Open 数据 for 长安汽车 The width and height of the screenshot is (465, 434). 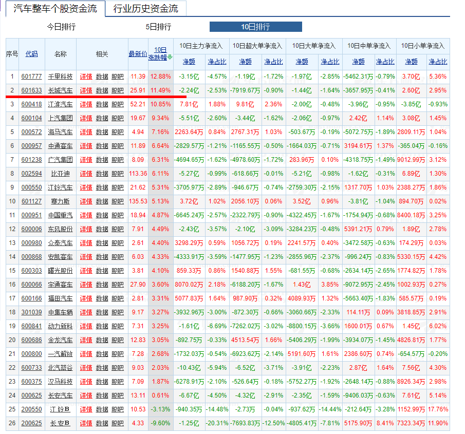coord(102,396)
